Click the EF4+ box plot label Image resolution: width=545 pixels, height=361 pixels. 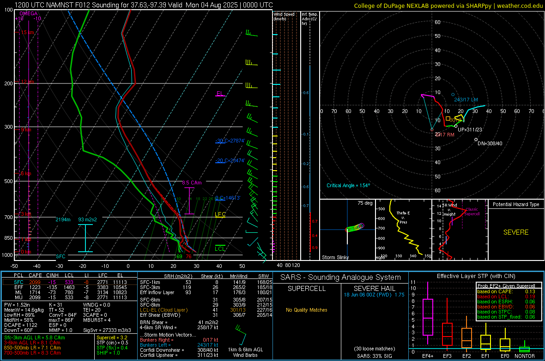428,356
